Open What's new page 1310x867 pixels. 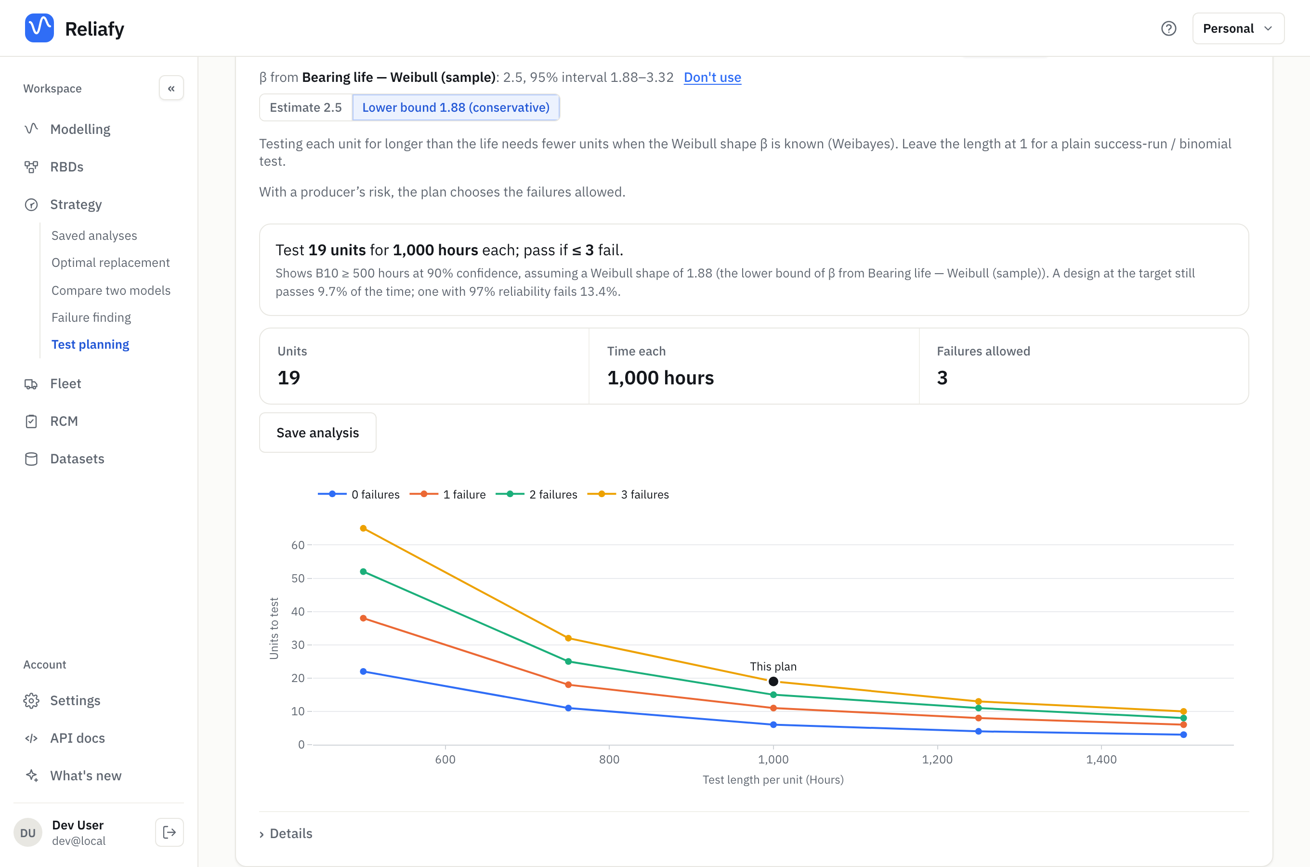click(x=86, y=776)
